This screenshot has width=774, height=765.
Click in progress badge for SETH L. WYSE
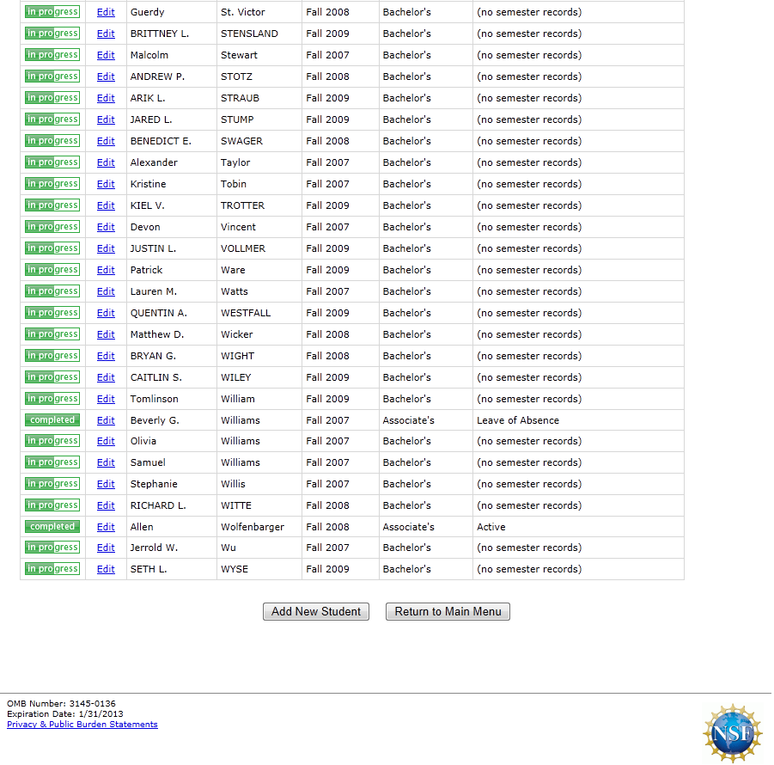pyautogui.click(x=52, y=569)
